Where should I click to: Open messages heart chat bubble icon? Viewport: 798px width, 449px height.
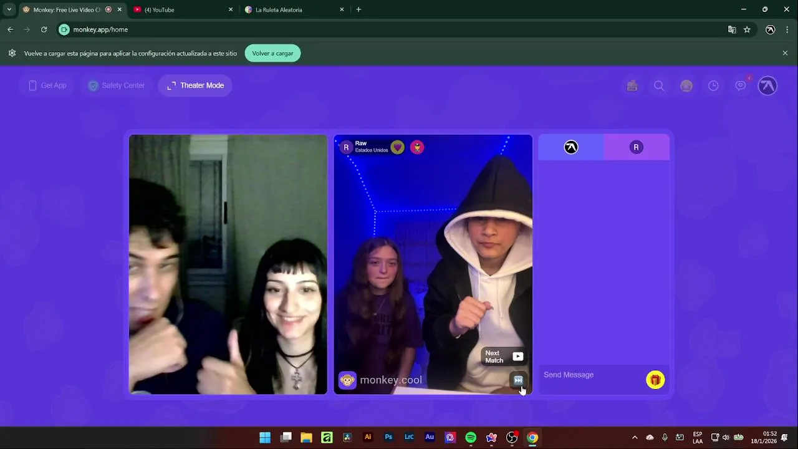pos(741,85)
